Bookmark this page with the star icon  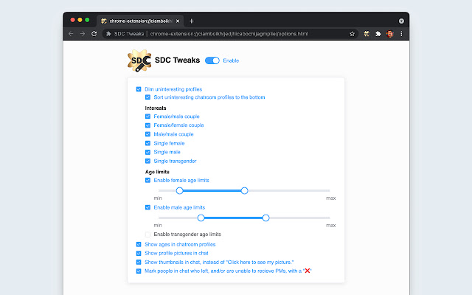[x=353, y=34]
